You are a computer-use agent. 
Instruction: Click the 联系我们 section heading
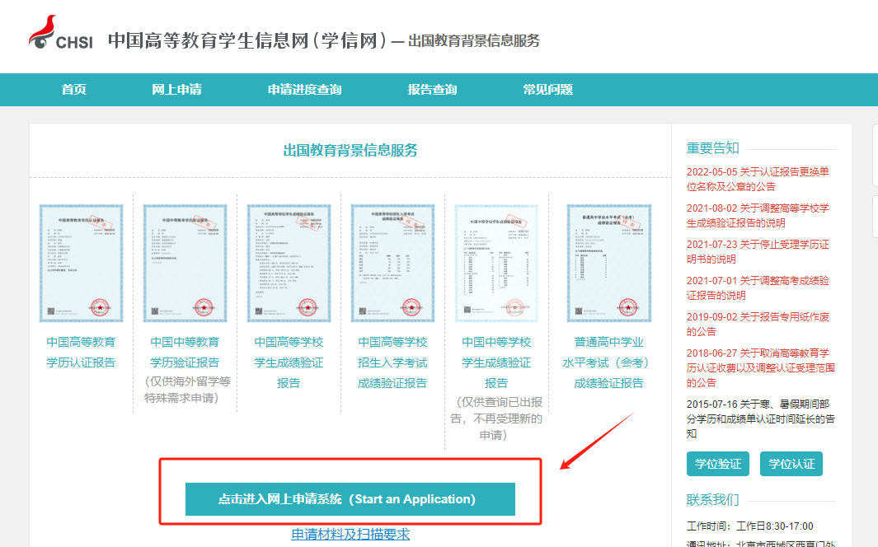713,499
